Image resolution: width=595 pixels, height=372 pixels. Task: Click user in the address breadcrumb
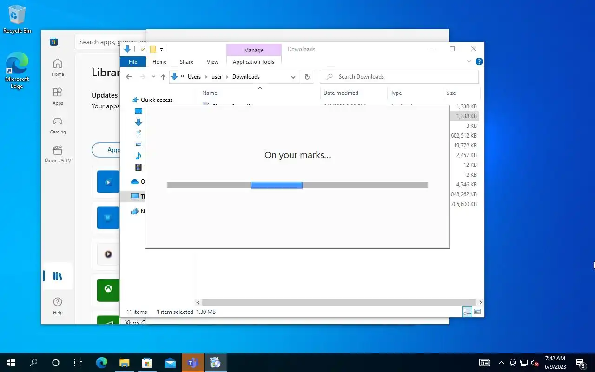pos(217,77)
